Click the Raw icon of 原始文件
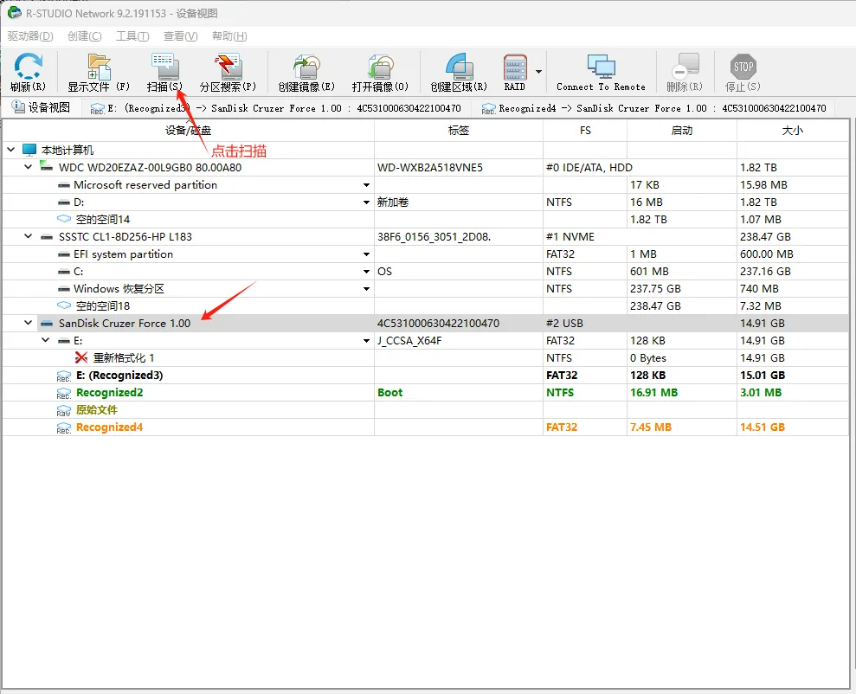Viewport: 856px width, 694px height. [64, 410]
